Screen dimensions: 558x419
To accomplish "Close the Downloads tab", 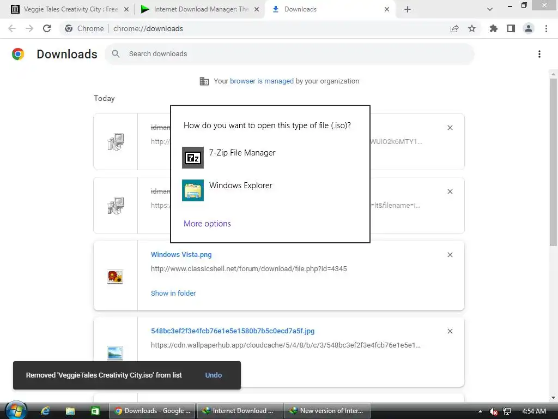I will [387, 9].
